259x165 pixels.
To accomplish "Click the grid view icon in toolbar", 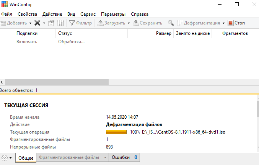I will [x=60, y=23].
